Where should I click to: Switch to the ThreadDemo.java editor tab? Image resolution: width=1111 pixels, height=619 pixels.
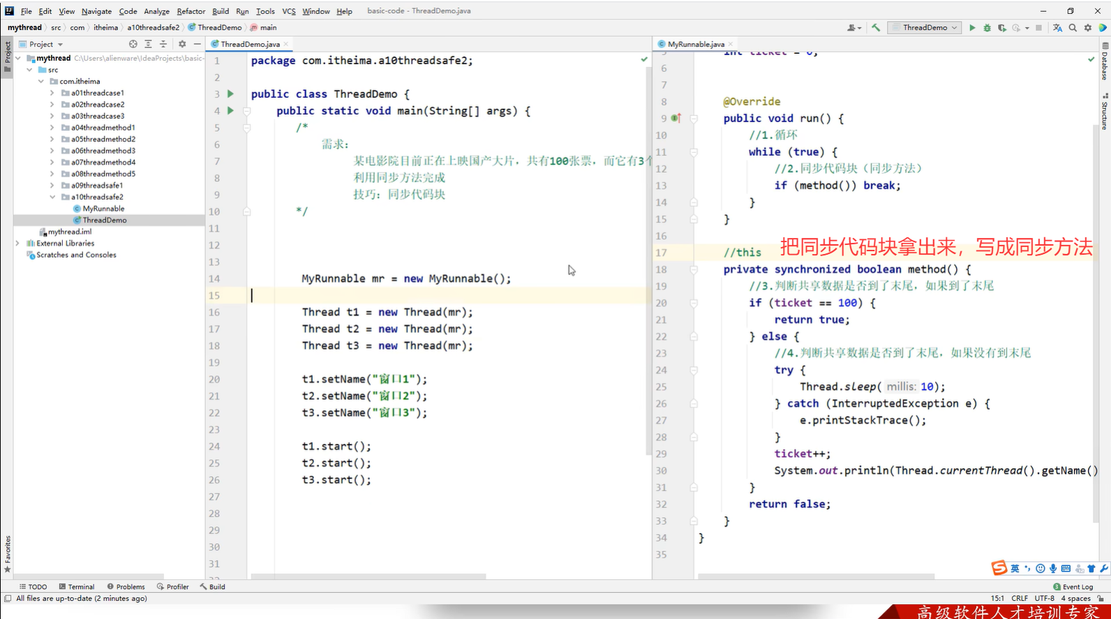tap(250, 44)
